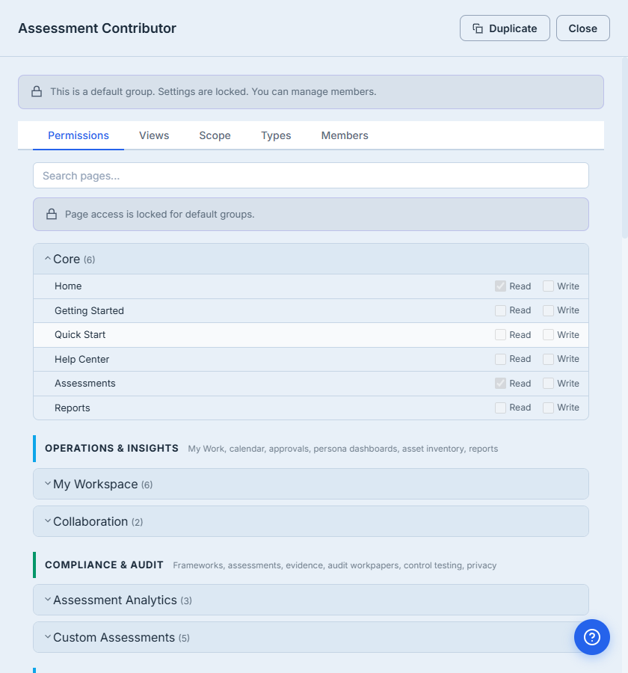Click the Home page row label
This screenshot has height=673, width=628.
68,286
